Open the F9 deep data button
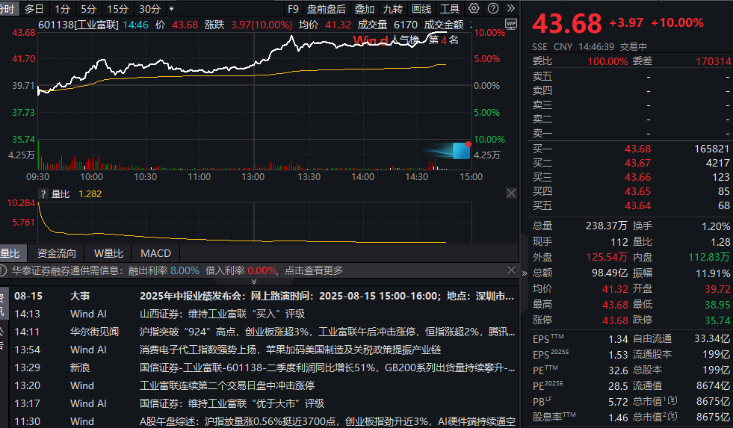 click(x=293, y=9)
